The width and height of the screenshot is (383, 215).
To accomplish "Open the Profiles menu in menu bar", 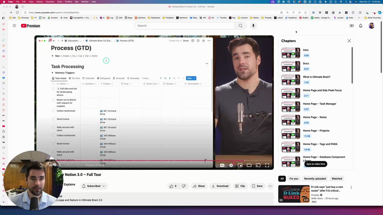I will [69, 2].
